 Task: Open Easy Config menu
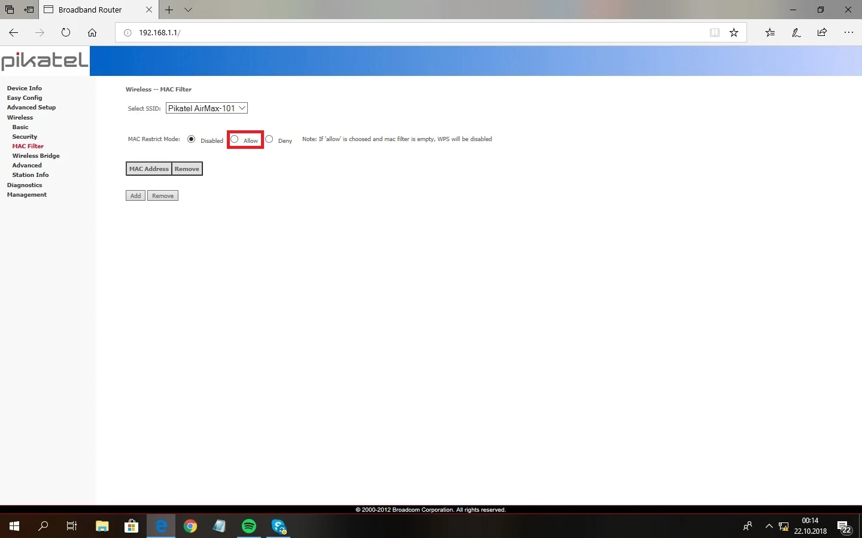25,97
